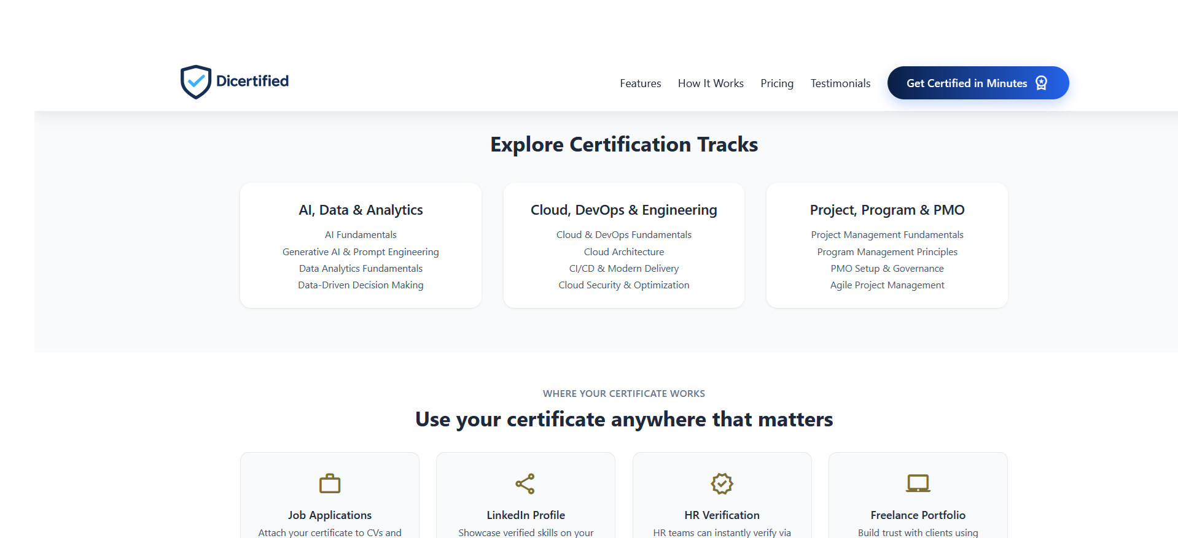The height and width of the screenshot is (538, 1178).
Task: Open the Features nav link
Action: (641, 83)
